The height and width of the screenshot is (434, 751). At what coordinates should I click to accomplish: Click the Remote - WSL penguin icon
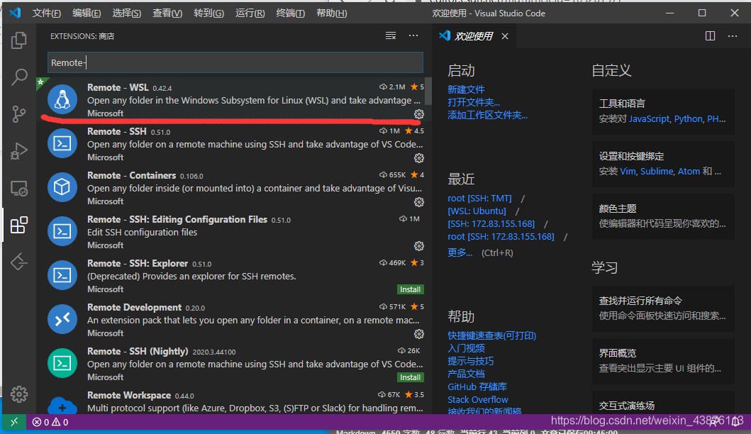[x=62, y=99]
